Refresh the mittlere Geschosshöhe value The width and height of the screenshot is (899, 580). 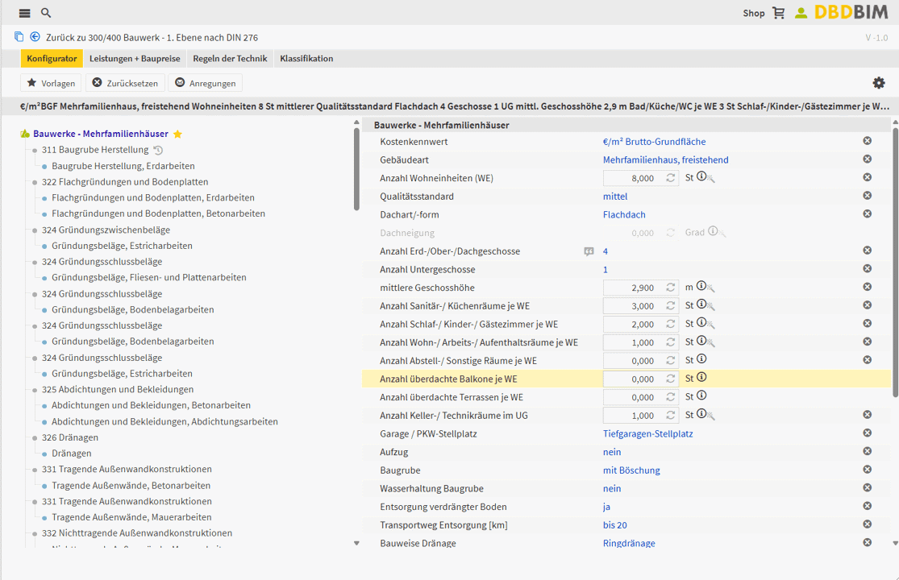tap(670, 288)
